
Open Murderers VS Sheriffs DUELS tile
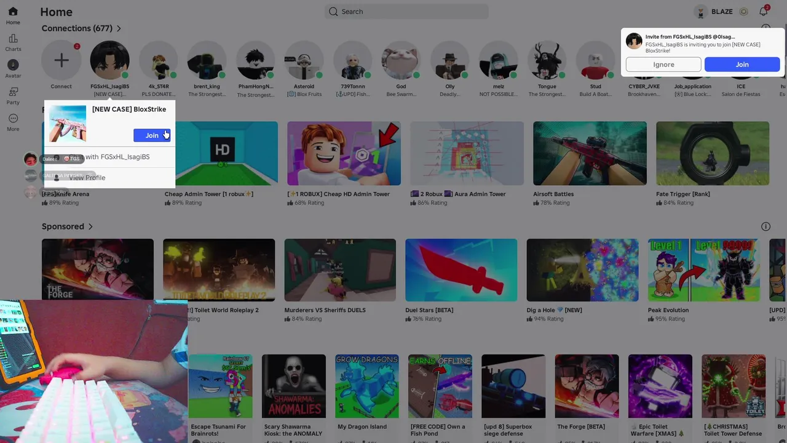click(x=340, y=270)
